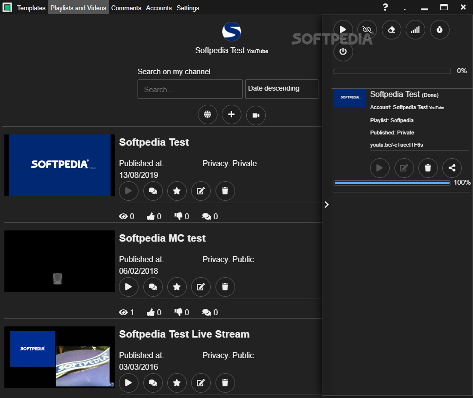Click Account: Softpedia Test in upload panel

click(x=407, y=108)
